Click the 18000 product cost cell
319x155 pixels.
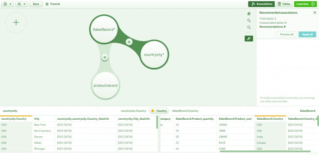coord(236,125)
